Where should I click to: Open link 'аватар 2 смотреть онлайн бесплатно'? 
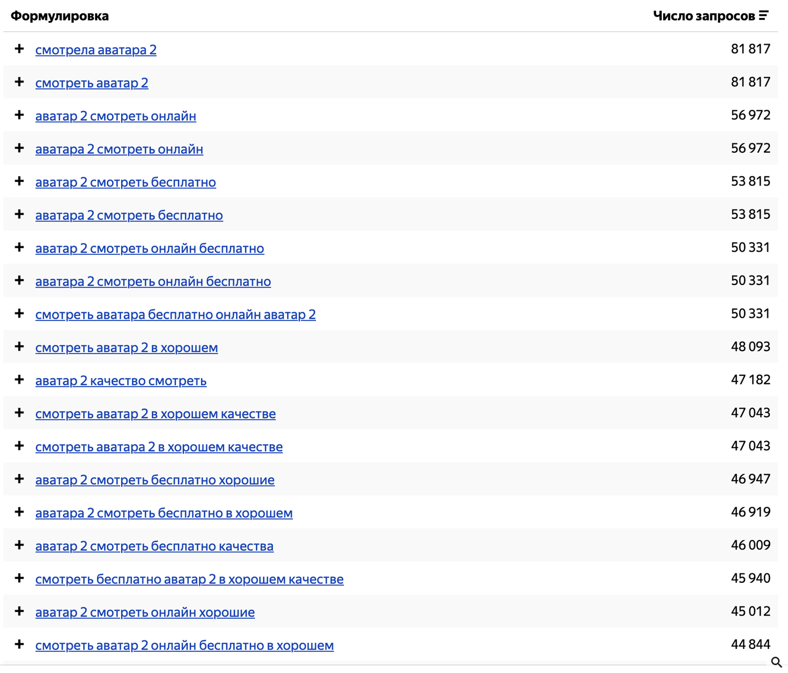pos(150,248)
